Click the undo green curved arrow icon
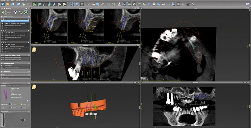 [x=103, y=4]
